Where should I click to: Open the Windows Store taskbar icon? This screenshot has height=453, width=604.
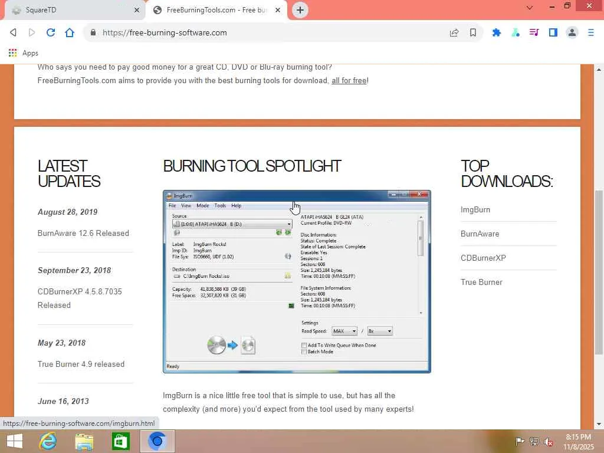coord(120,441)
